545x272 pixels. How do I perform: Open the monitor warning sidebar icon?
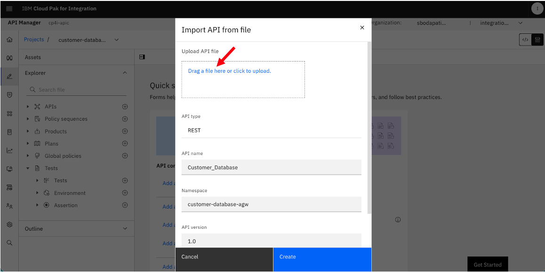click(9, 169)
